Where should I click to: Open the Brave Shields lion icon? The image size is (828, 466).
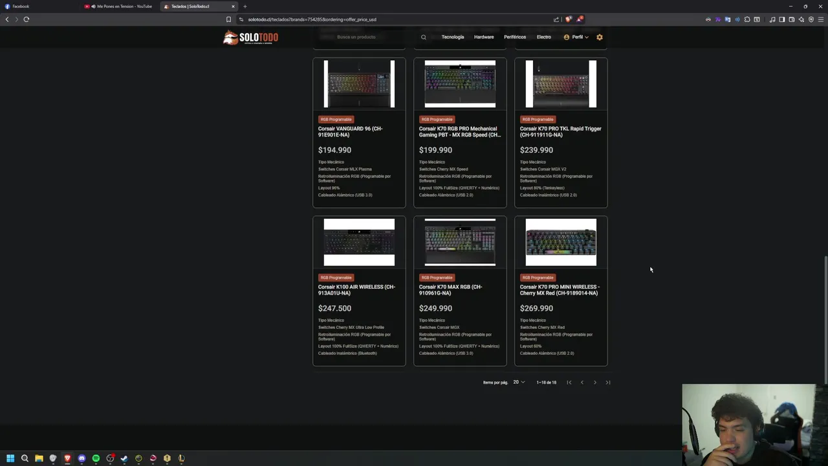click(569, 19)
